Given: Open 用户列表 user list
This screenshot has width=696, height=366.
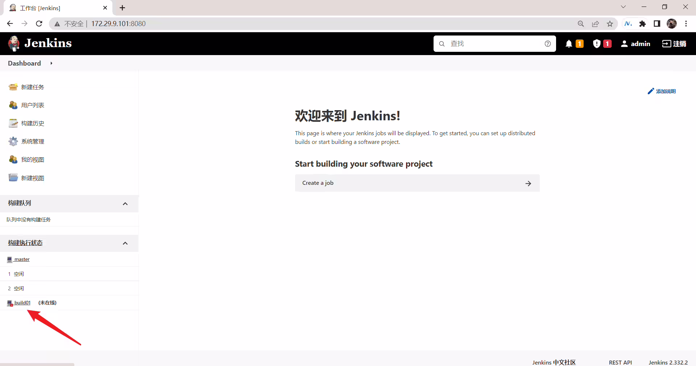Looking at the screenshot, I should click(x=32, y=105).
